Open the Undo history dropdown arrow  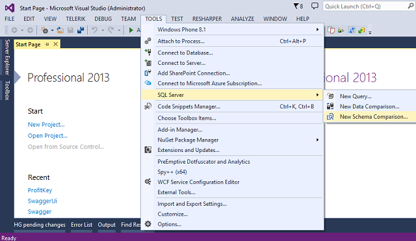103,31
